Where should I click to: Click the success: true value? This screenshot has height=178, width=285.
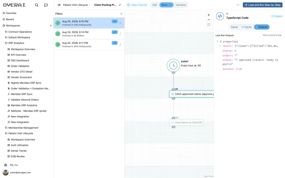click(x=239, y=69)
